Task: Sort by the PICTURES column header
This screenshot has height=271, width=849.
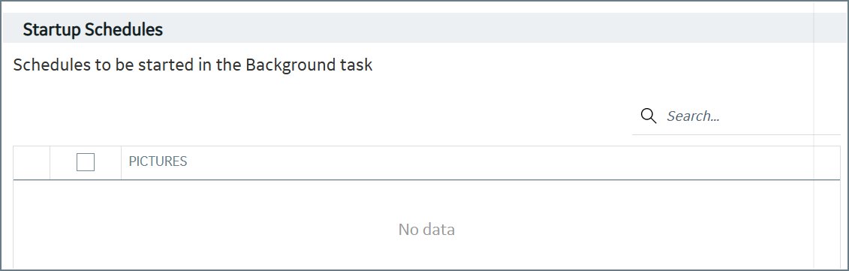Action: pyautogui.click(x=158, y=161)
